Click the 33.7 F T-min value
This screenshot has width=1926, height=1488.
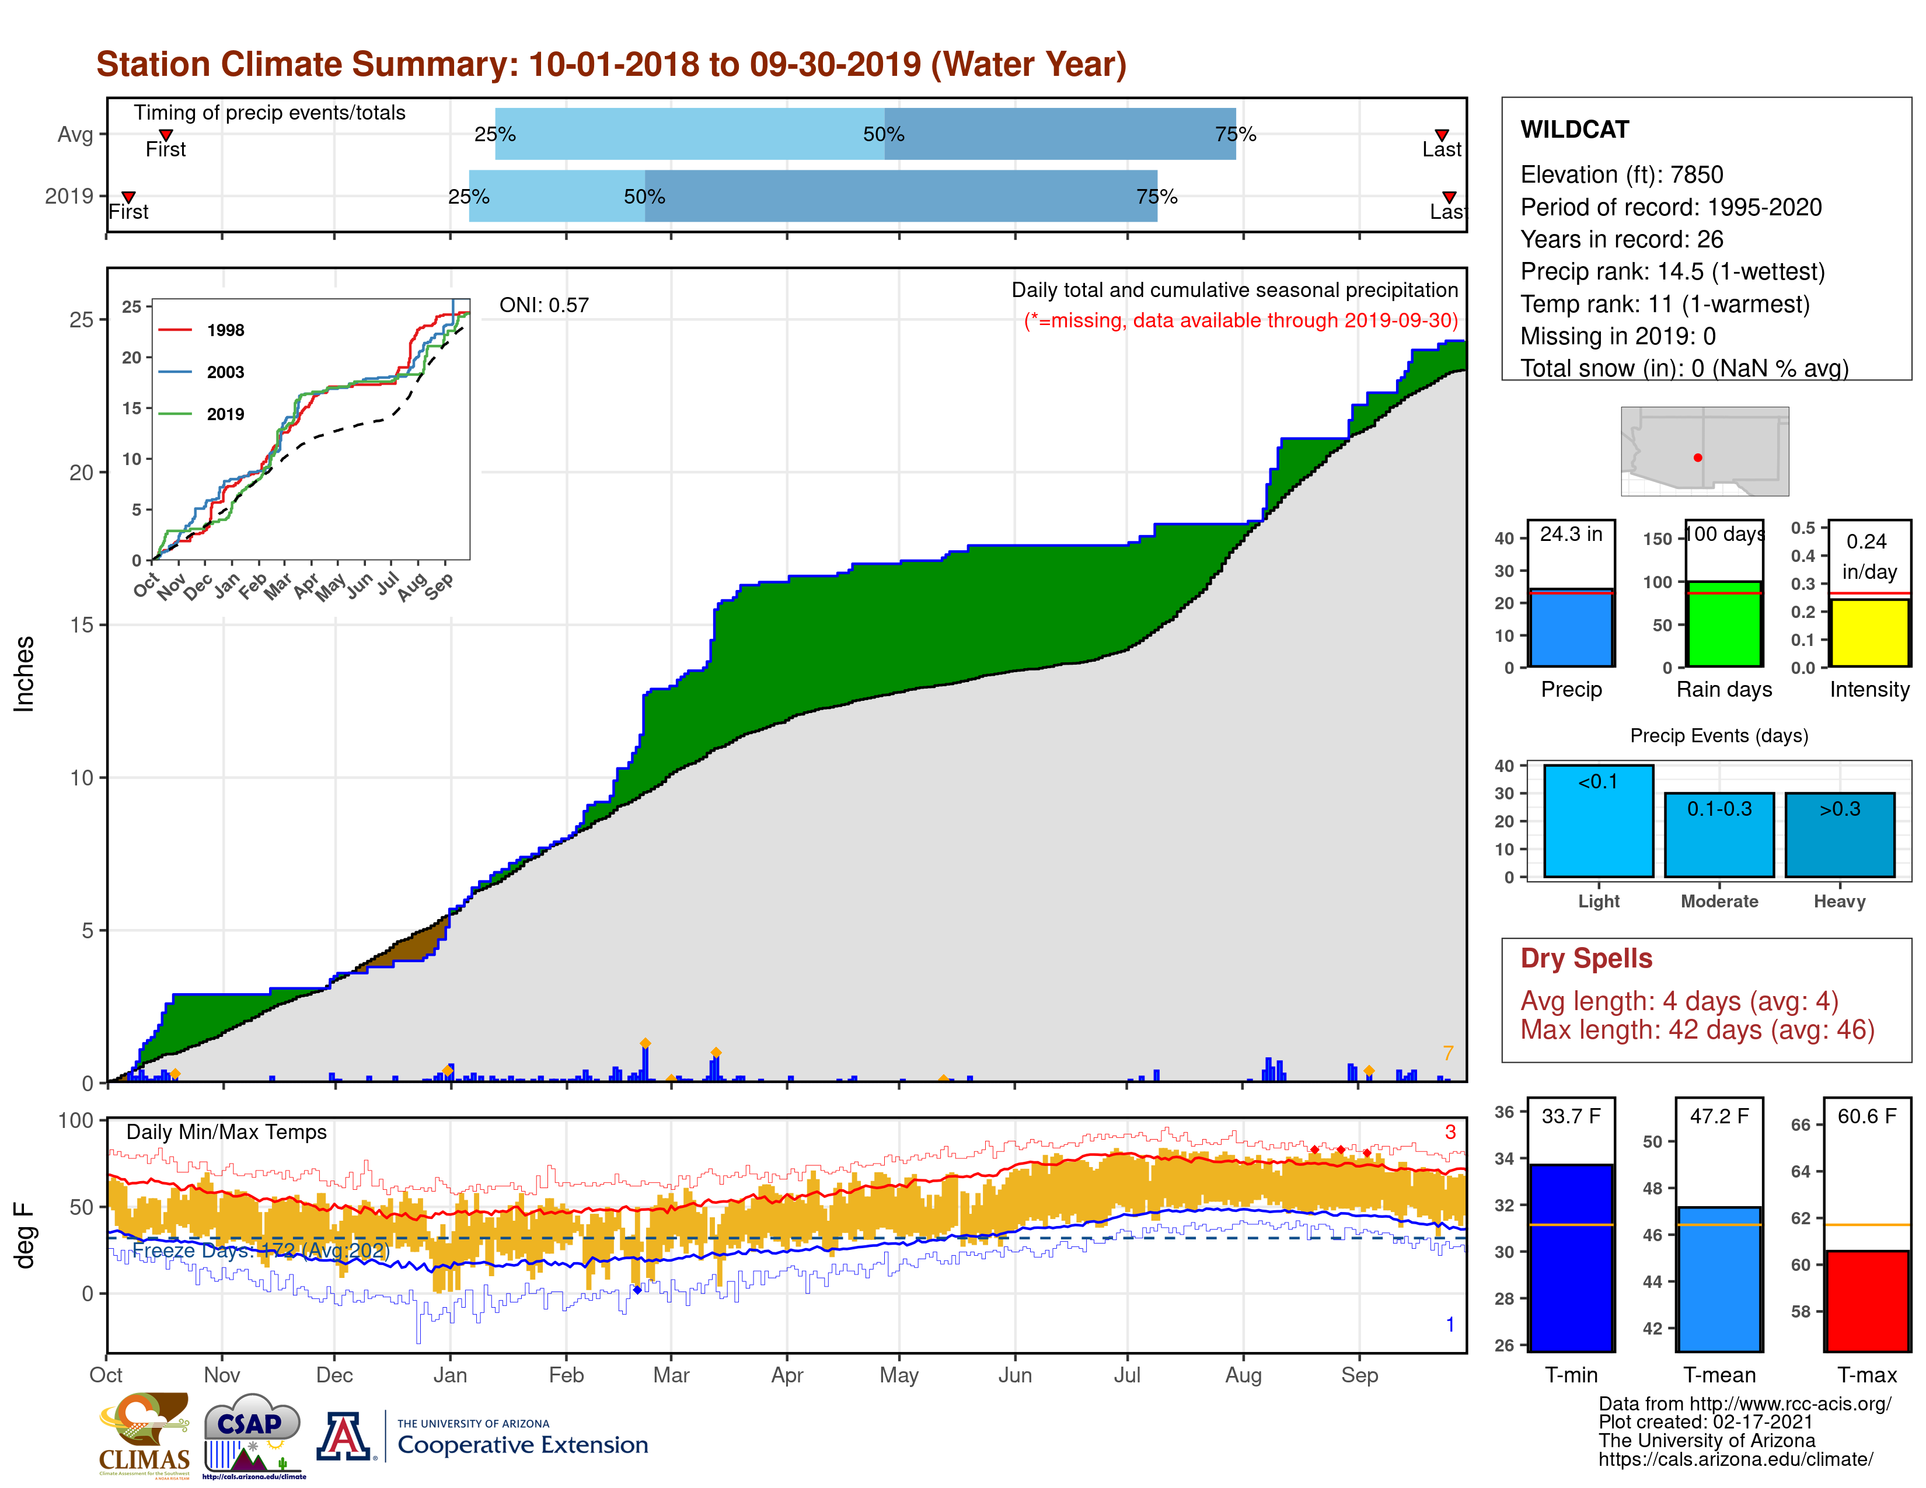[x=1571, y=1116]
